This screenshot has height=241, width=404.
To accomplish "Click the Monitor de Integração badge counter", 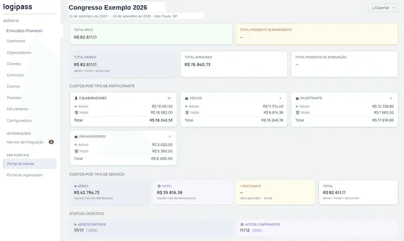I will 51,142.
